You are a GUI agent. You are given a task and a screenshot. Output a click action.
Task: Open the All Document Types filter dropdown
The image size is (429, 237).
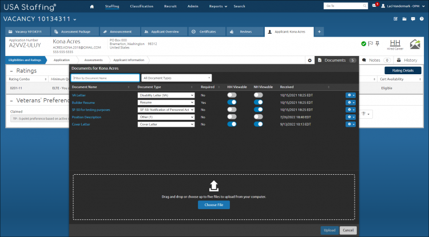(x=177, y=78)
